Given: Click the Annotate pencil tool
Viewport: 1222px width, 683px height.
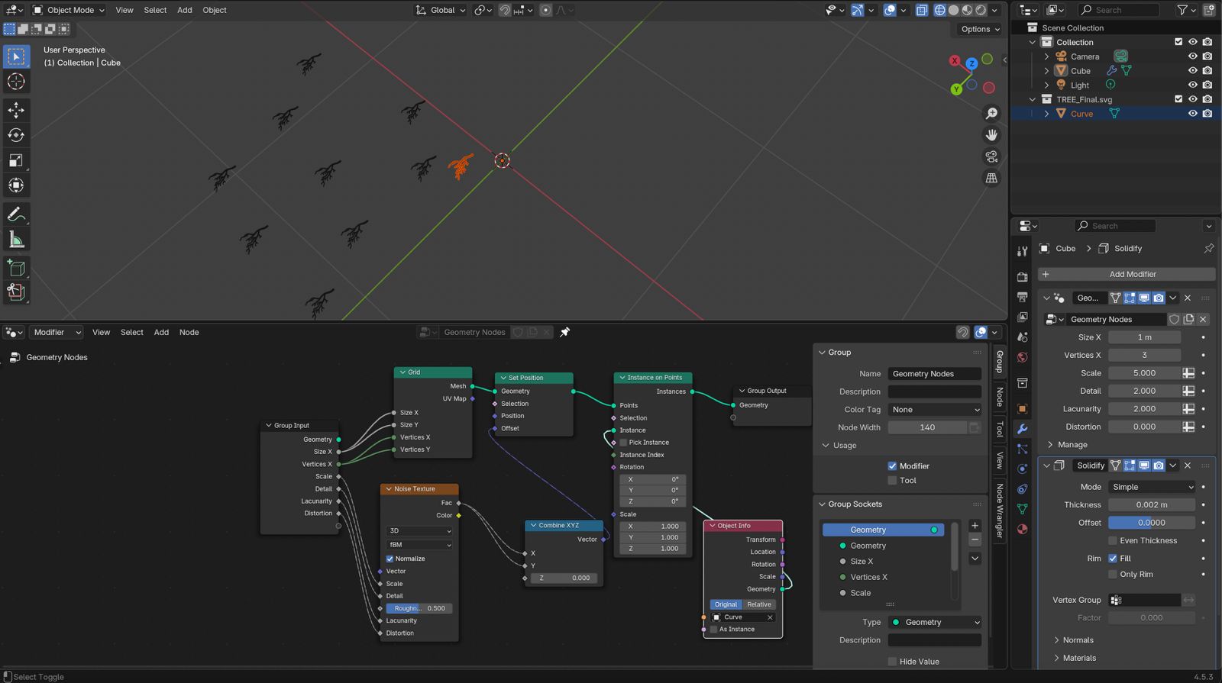Looking at the screenshot, I should (16, 214).
